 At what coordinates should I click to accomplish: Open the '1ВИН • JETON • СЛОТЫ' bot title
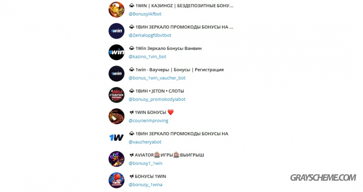160,91
